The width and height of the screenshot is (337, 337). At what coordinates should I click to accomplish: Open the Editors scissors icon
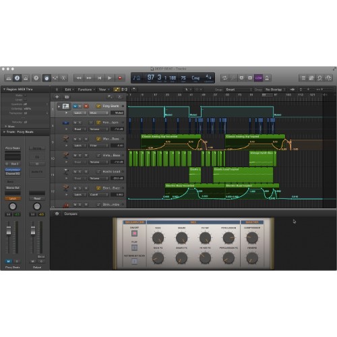pos(63,78)
